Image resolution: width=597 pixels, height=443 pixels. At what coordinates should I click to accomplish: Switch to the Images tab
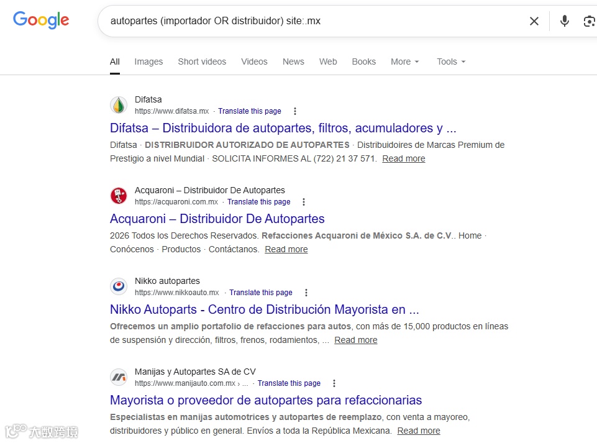click(x=148, y=62)
